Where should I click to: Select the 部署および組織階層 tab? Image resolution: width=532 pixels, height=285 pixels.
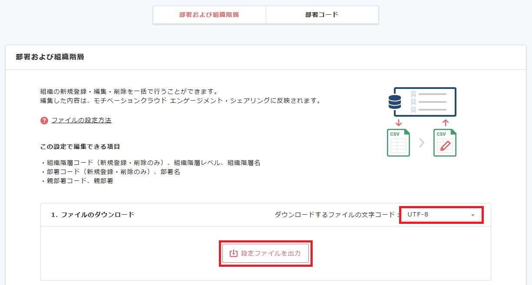[x=209, y=14]
